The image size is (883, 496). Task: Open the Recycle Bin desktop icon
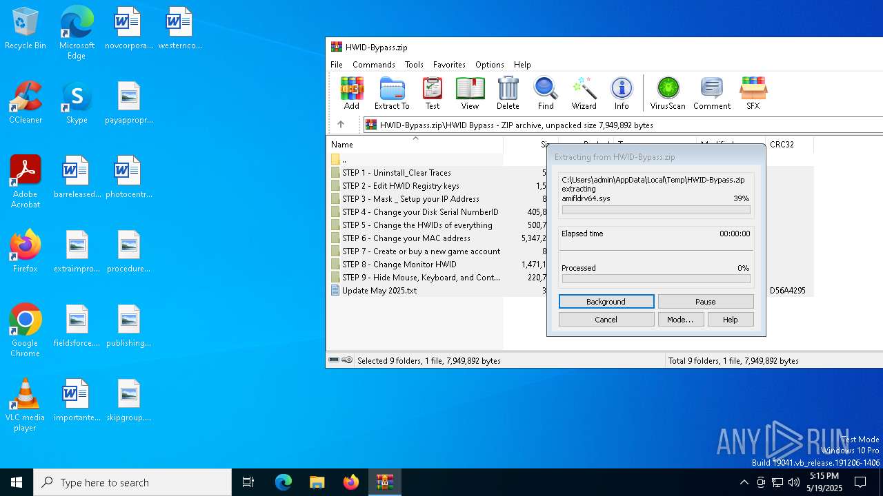click(26, 28)
